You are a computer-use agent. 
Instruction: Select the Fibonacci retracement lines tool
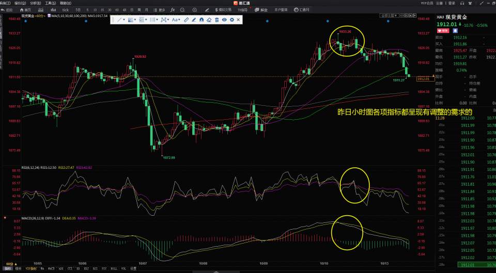141,20
